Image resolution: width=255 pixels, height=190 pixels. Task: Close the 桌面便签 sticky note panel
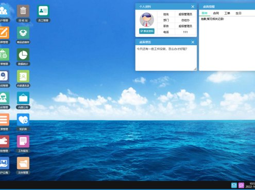[193, 42]
